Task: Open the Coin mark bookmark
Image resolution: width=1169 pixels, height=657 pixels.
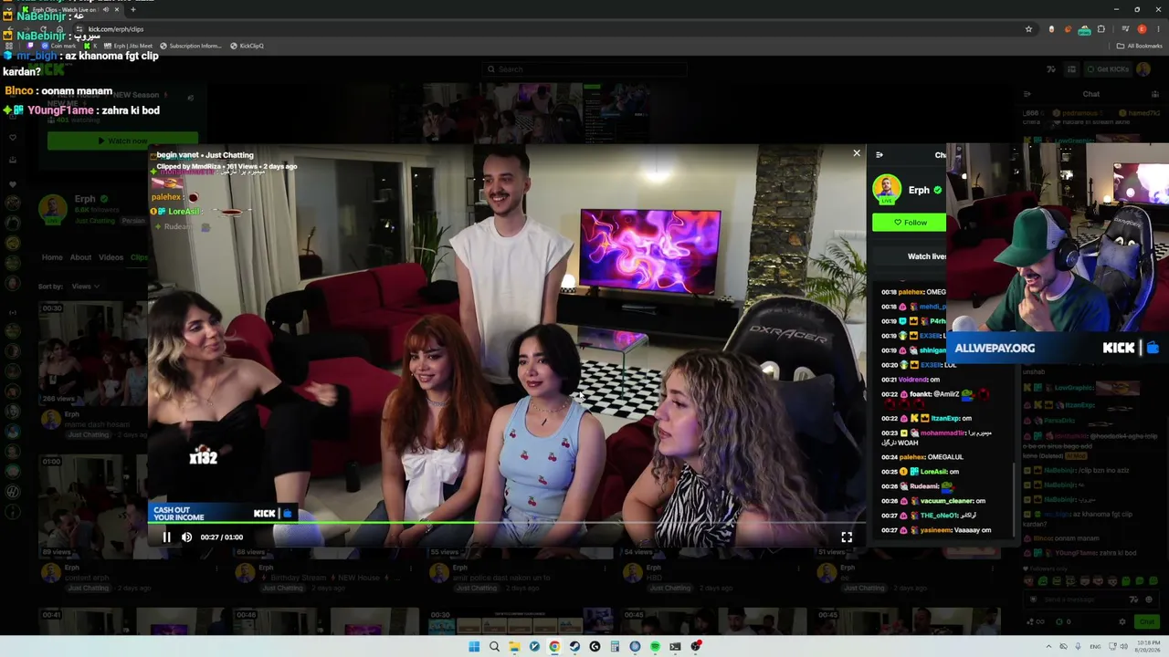Action: (59, 46)
